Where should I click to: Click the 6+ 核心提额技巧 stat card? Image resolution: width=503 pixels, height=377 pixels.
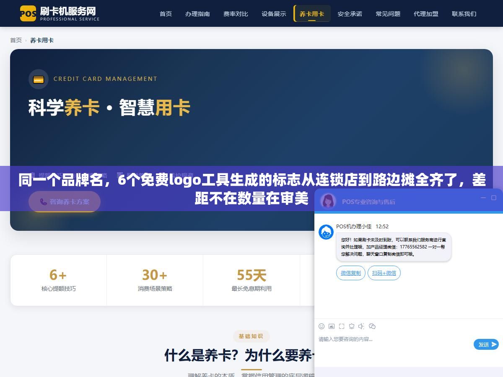[x=59, y=280]
